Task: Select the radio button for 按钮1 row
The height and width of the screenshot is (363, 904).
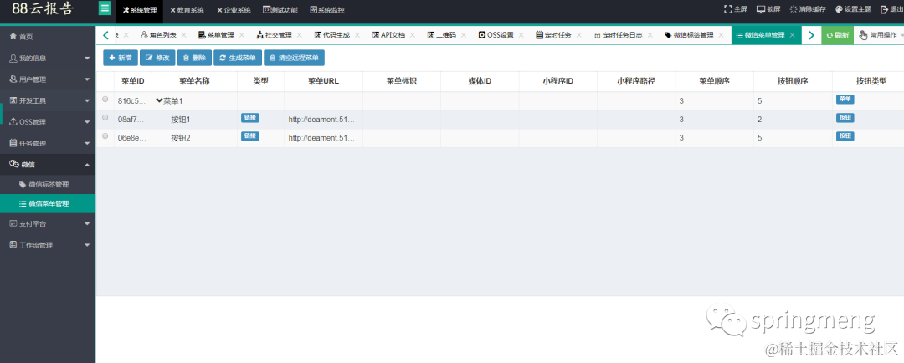Action: tap(105, 118)
